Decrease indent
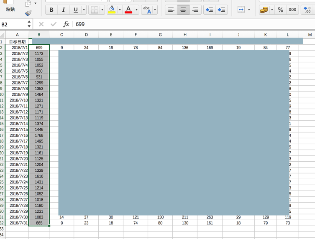 pyautogui.click(x=210, y=10)
